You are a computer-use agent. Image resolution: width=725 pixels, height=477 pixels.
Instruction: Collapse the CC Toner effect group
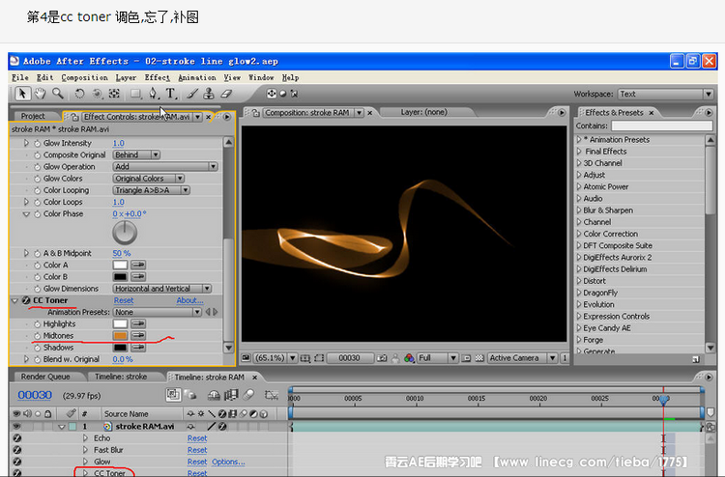[x=14, y=300]
